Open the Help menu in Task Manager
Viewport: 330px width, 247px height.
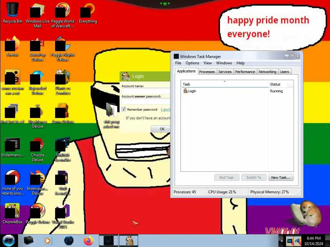tap(240, 63)
